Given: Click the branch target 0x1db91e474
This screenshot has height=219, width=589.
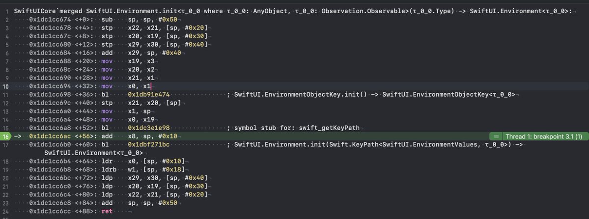Looking at the screenshot, I should [149, 95].
